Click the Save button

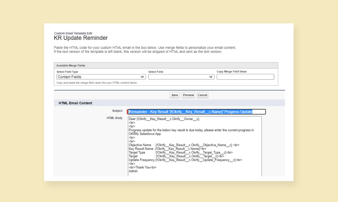[174, 95]
